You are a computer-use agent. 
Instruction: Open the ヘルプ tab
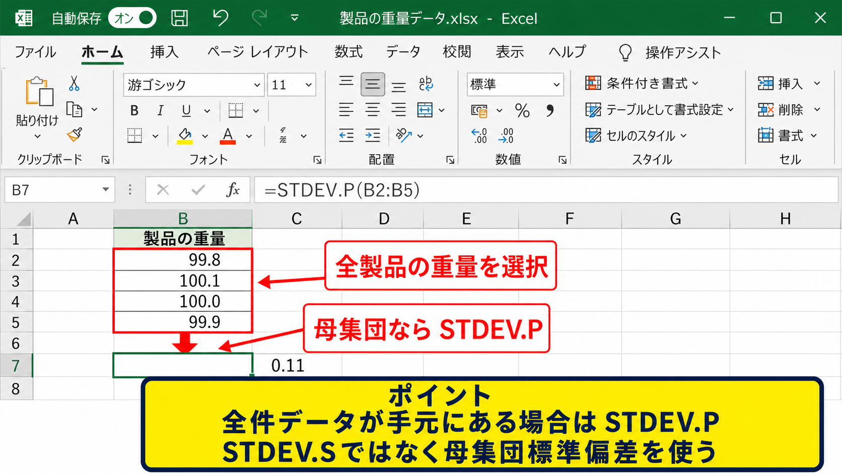click(567, 52)
